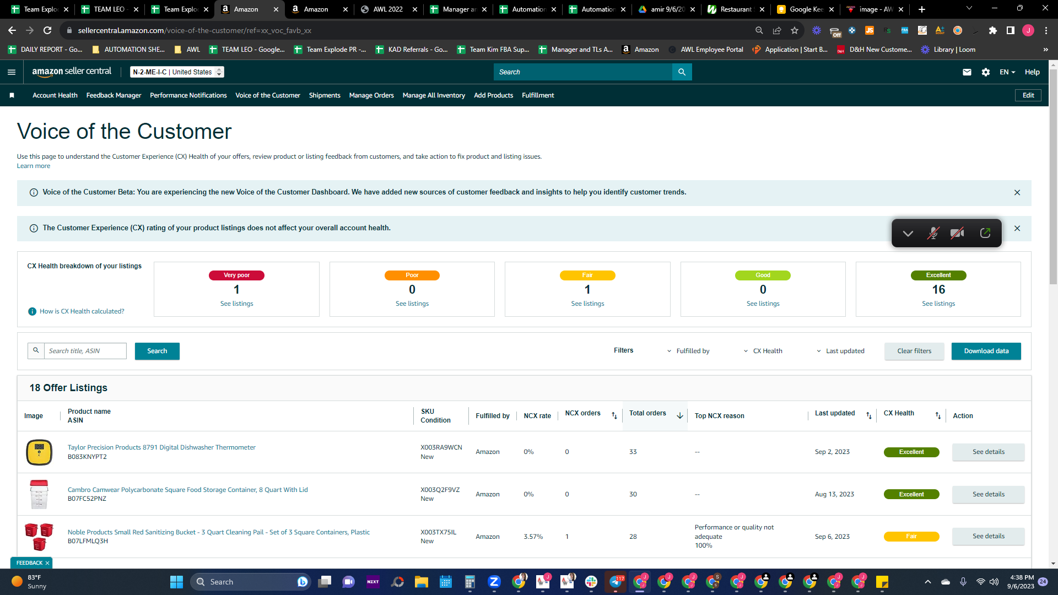This screenshot has width=1058, height=595.
Task: Open the Seller Central hamburger menu
Action: [x=12, y=72]
